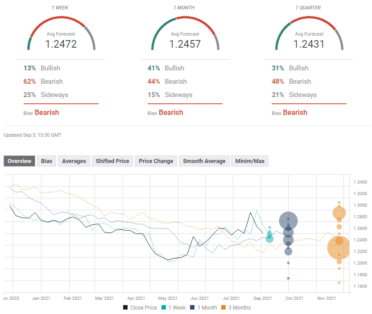Select the Averages tab

(74, 161)
